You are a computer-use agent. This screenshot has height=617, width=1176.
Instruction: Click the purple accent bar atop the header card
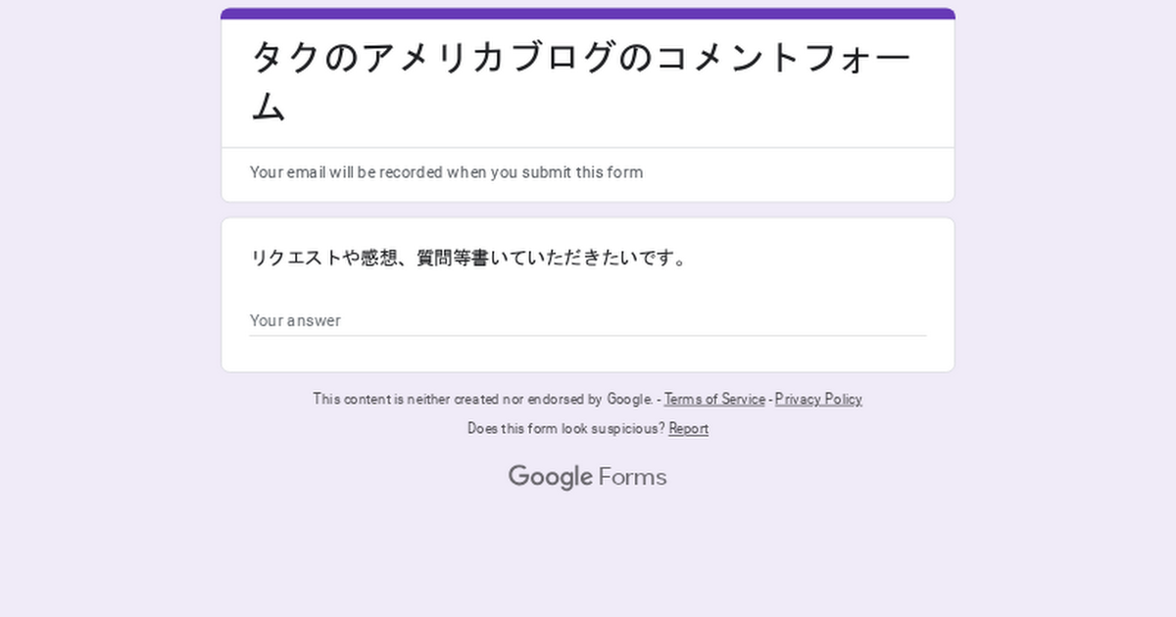point(588,14)
